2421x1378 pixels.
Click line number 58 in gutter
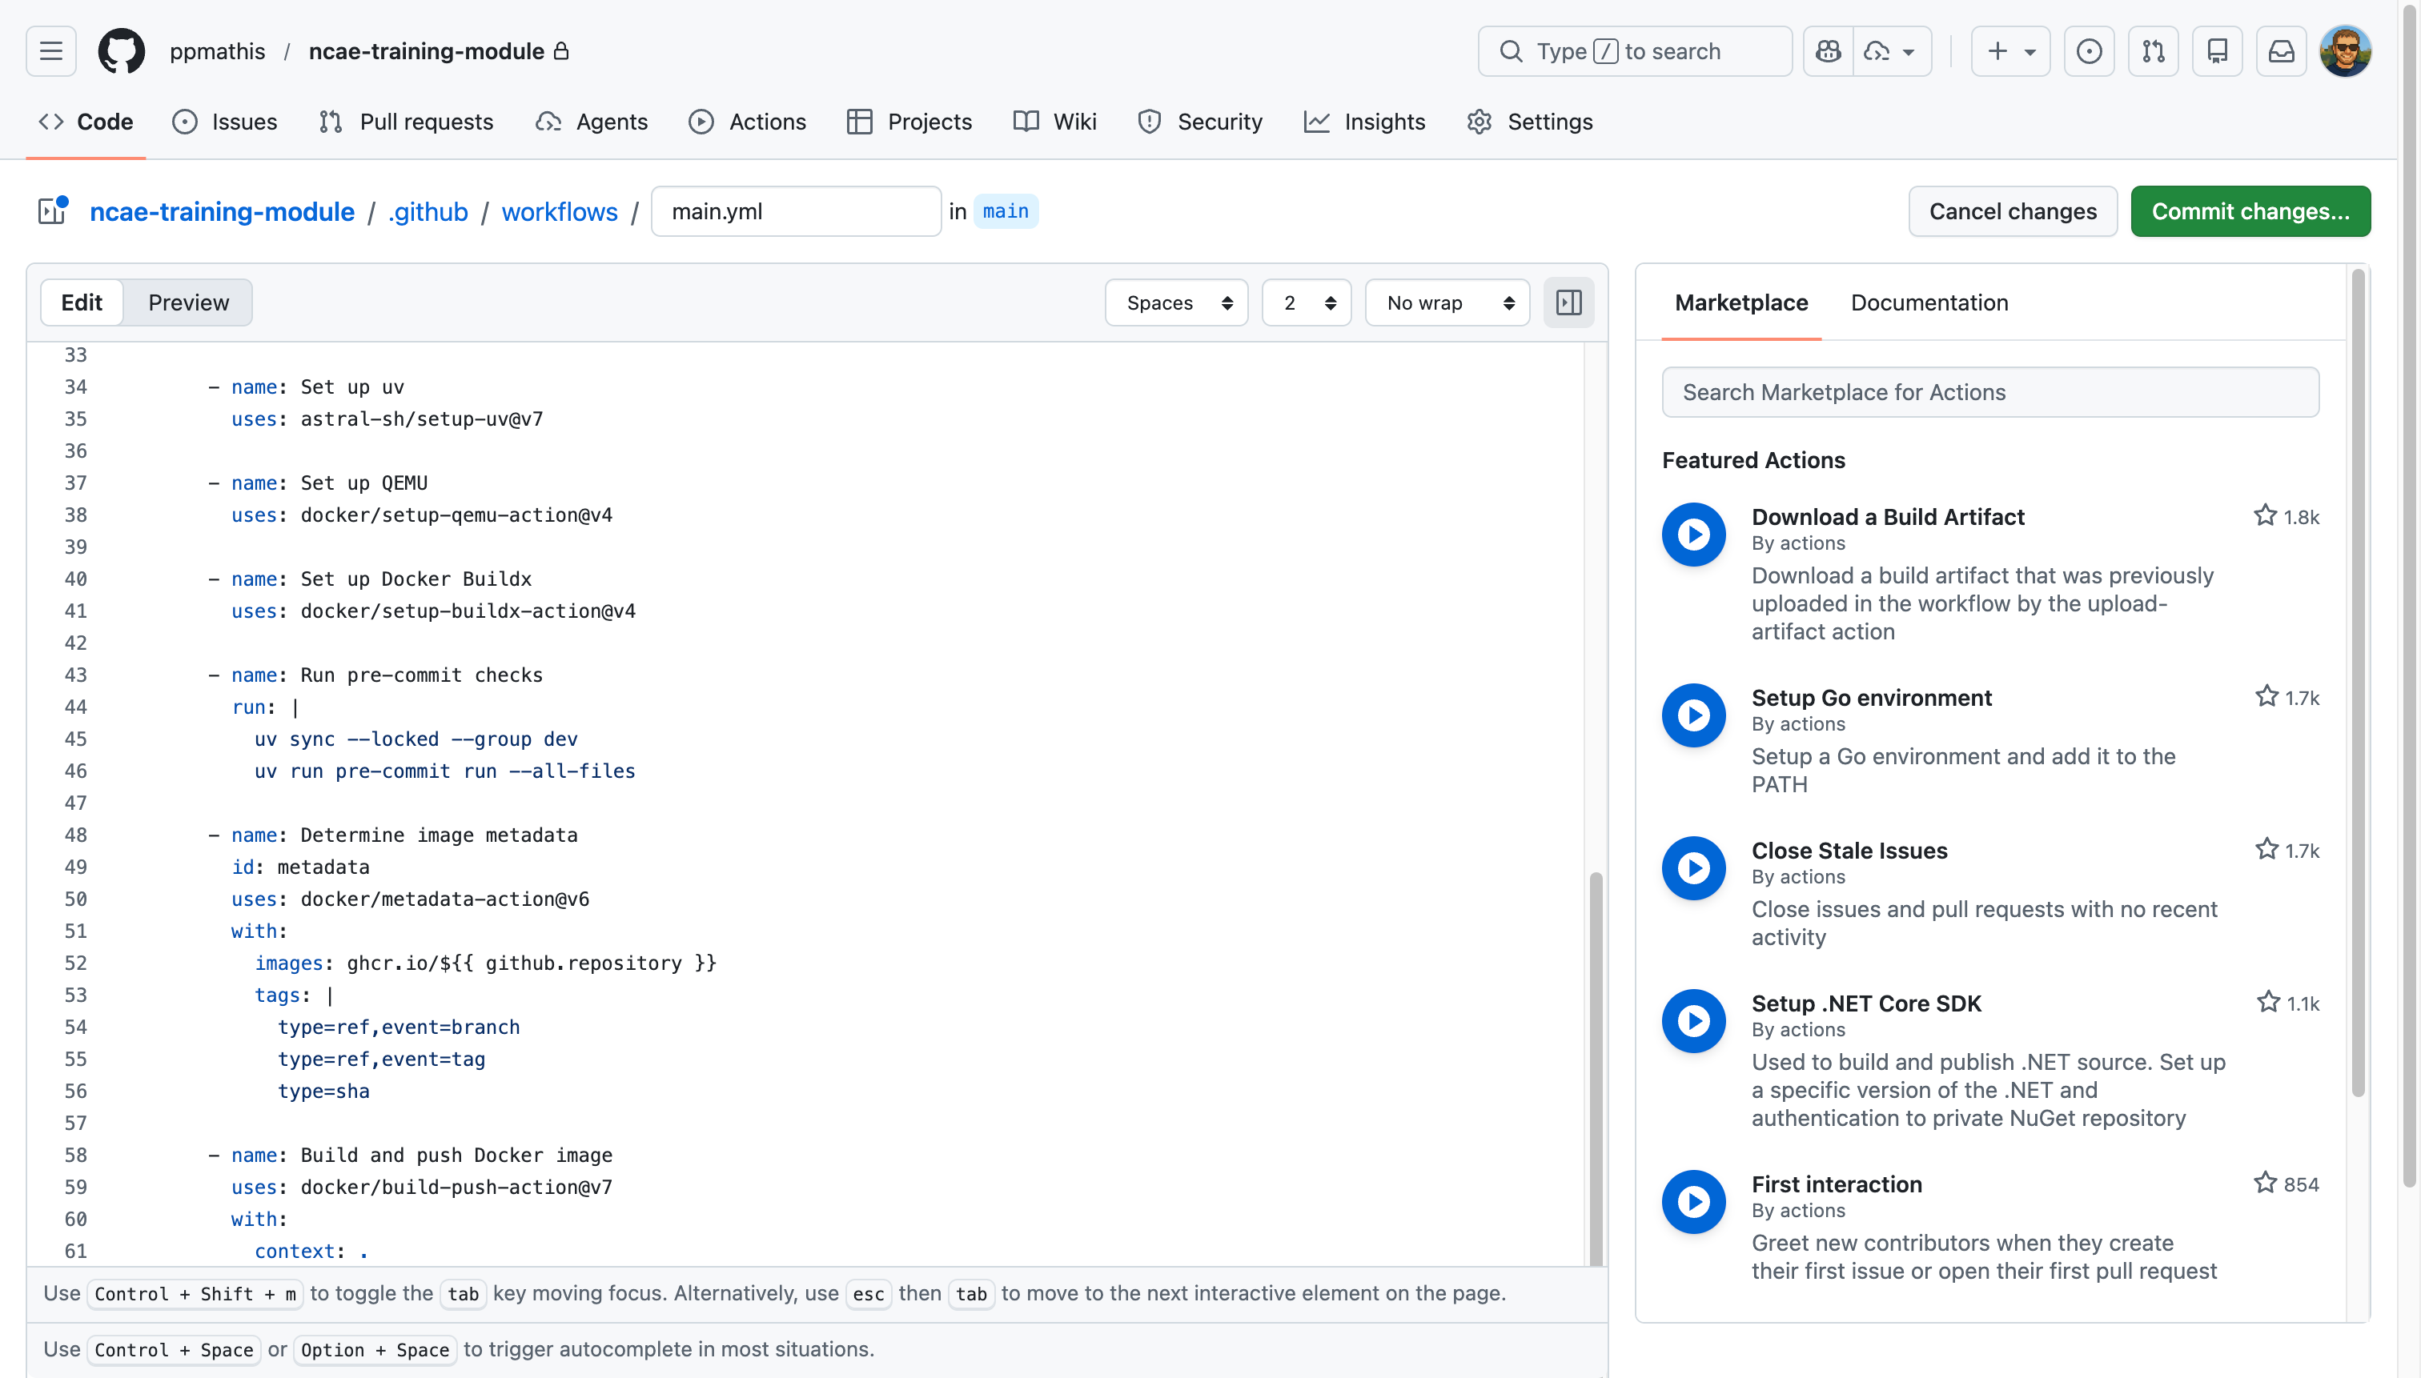click(74, 1156)
